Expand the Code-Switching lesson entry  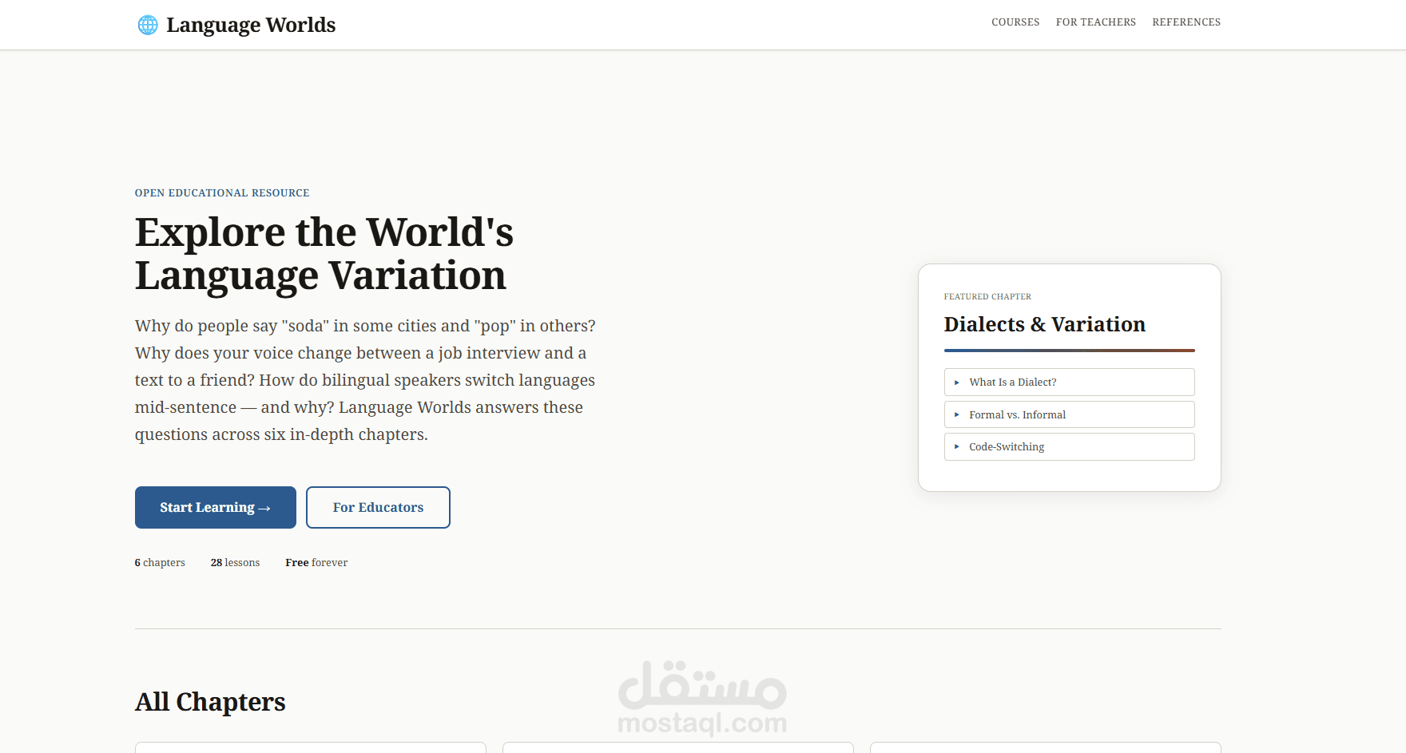click(x=1069, y=446)
